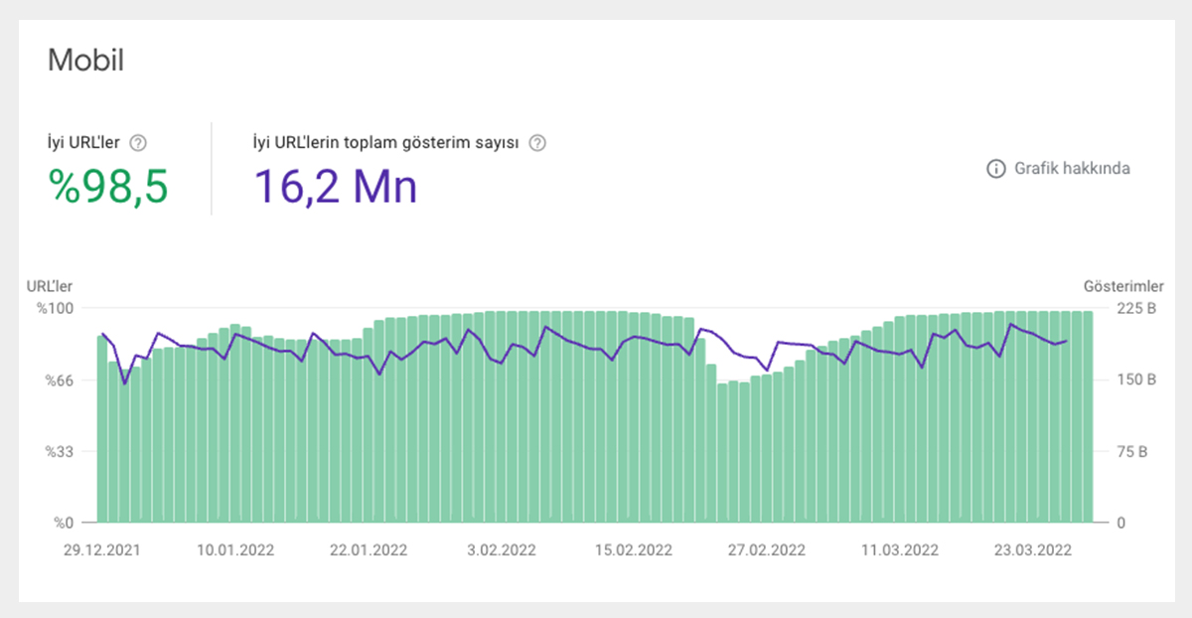
Task: Click the help icon beside İyi URL'ler
Action: point(139,143)
